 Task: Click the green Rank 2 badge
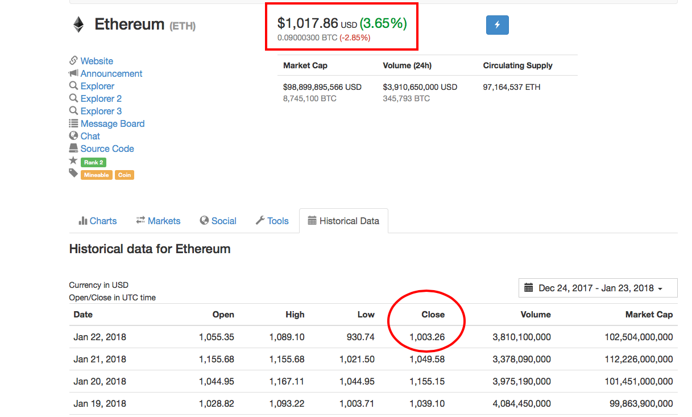pos(94,162)
